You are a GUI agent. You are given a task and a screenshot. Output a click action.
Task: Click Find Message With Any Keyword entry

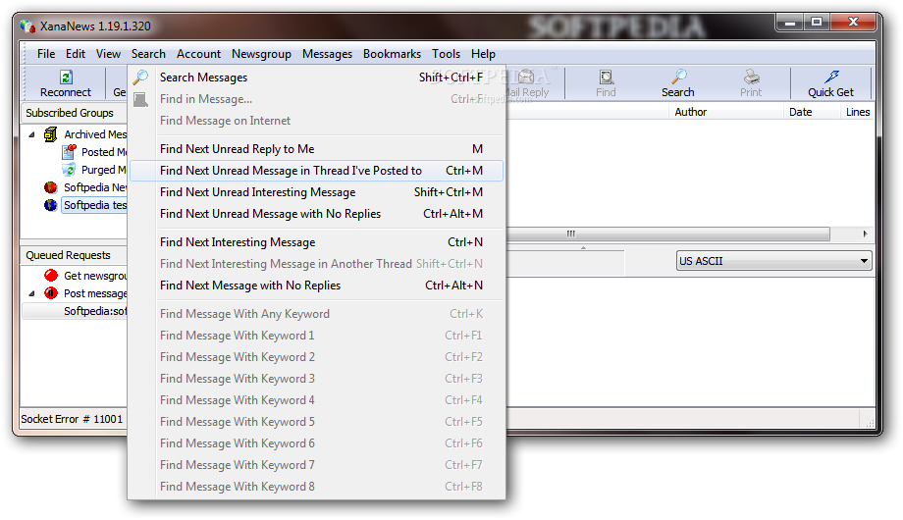coord(317,314)
